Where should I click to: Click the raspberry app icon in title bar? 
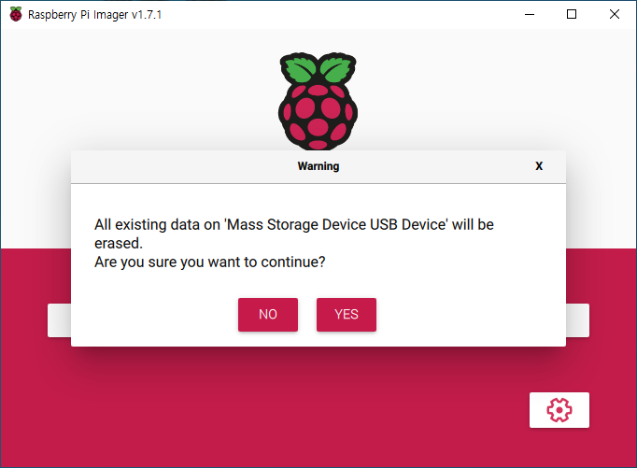(16, 14)
